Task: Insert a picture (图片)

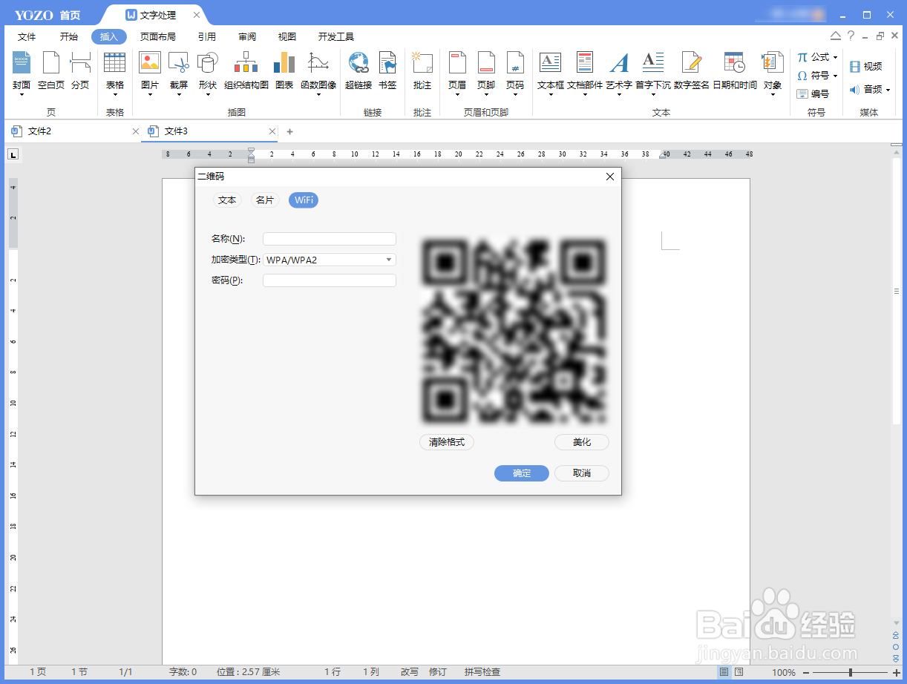Action: (x=150, y=73)
